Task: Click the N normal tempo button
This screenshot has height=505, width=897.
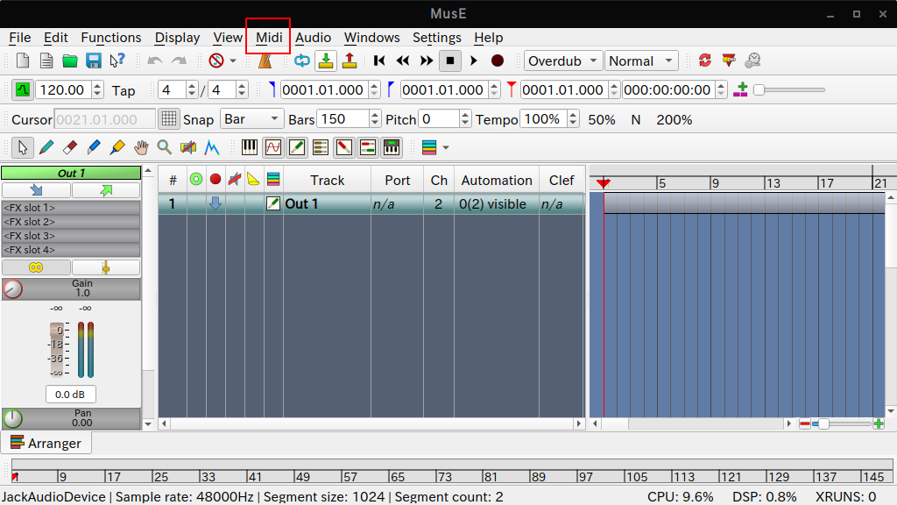Action: click(636, 119)
